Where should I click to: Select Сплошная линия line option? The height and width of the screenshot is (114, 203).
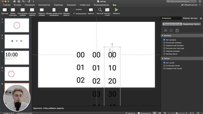pos(164,66)
